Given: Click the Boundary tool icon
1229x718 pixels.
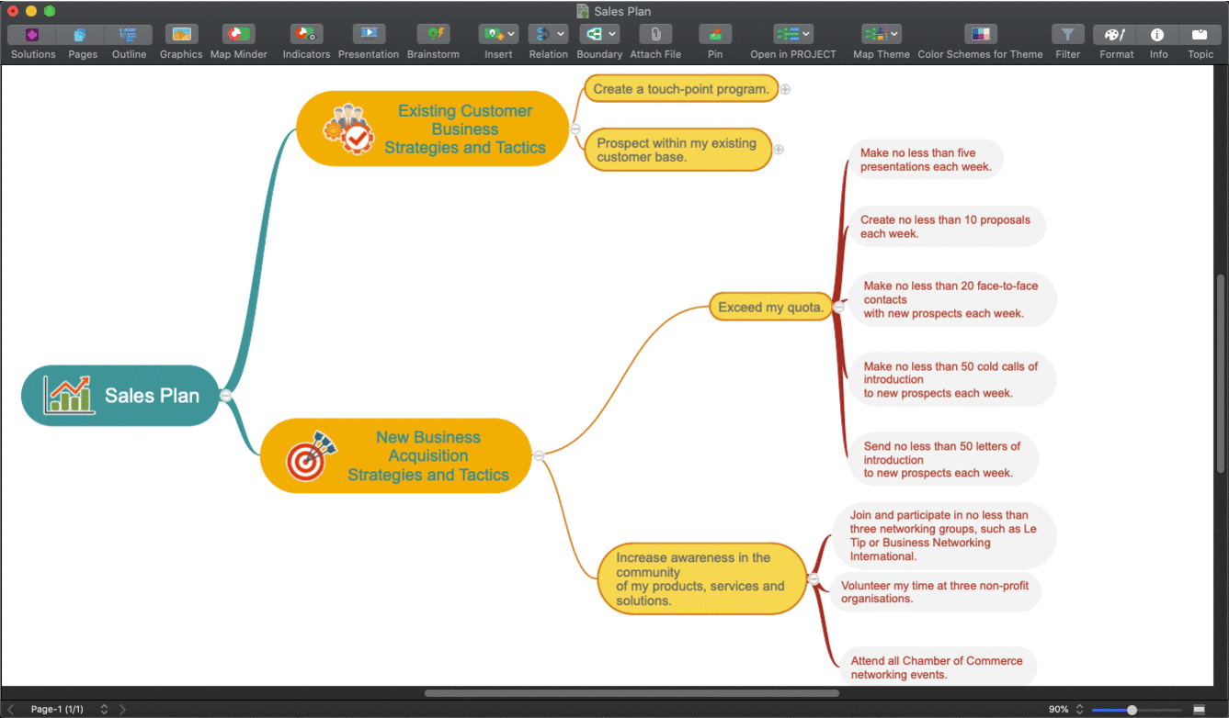Looking at the screenshot, I should pos(593,35).
